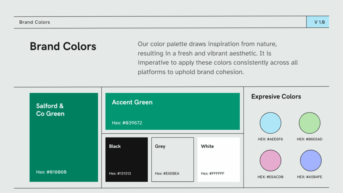Choose the Grey color swatch
The image size is (343, 193).
click(x=173, y=159)
